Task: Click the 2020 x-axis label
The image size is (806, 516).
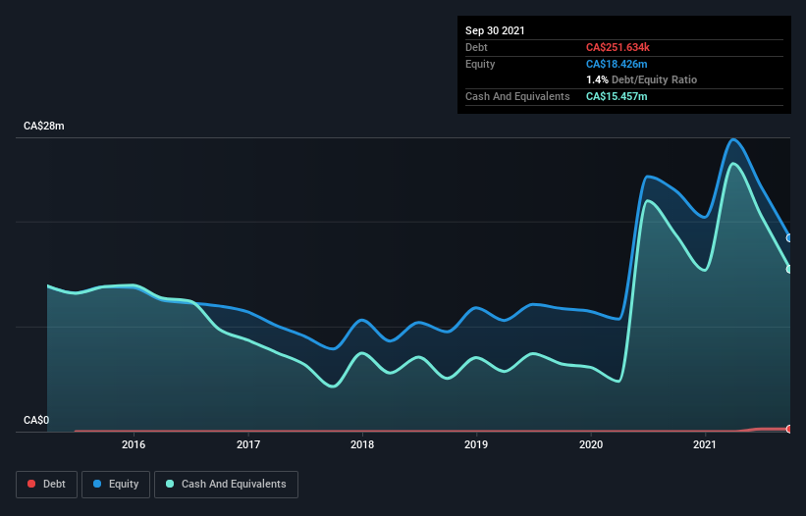Action: (591, 444)
